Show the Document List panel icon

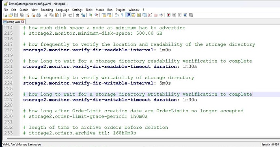pos(144,15)
